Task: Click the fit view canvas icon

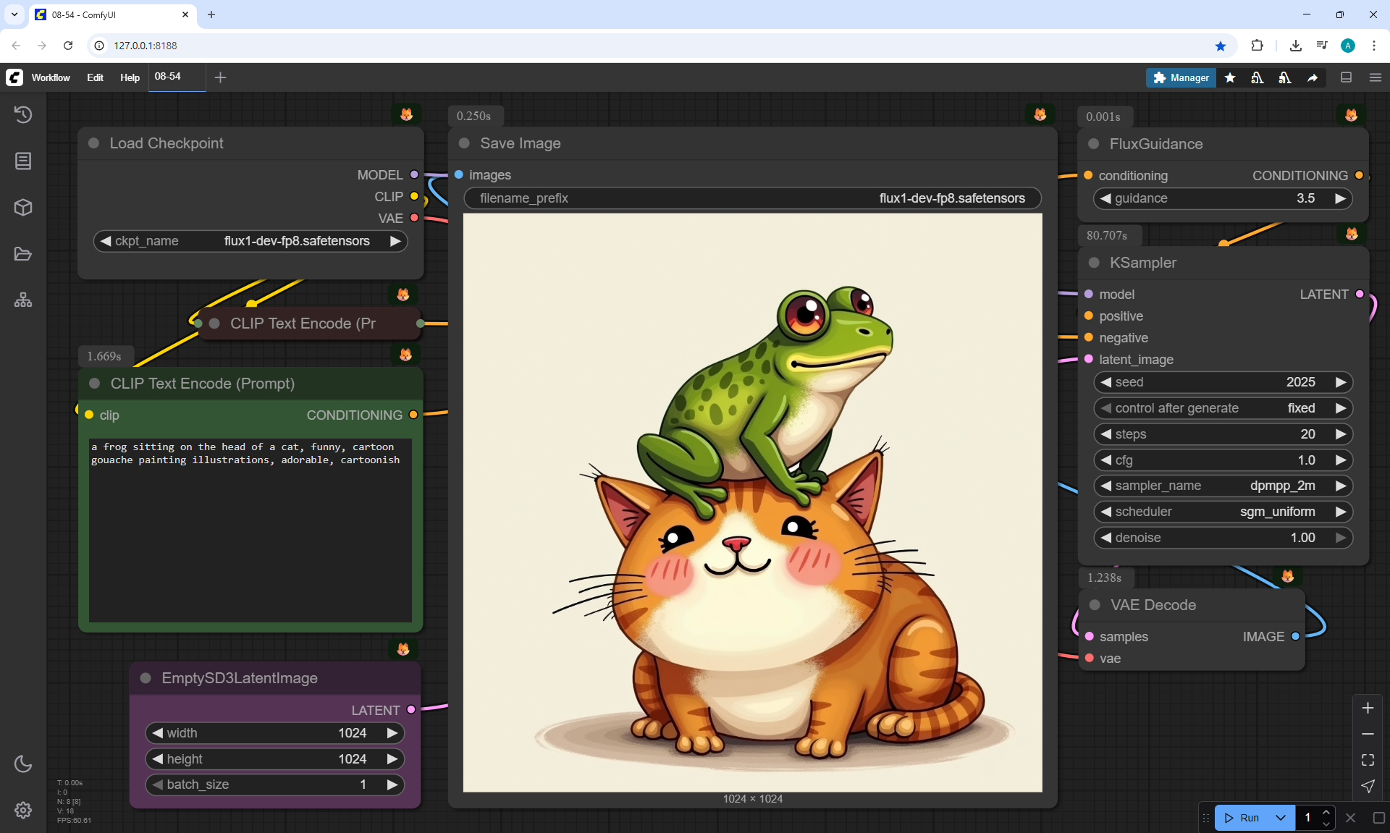Action: [x=1368, y=760]
